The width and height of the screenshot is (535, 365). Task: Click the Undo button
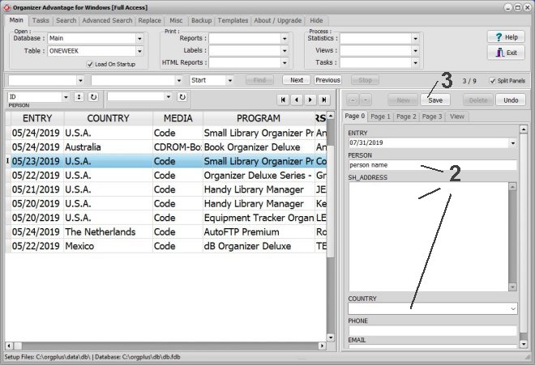[x=511, y=100]
